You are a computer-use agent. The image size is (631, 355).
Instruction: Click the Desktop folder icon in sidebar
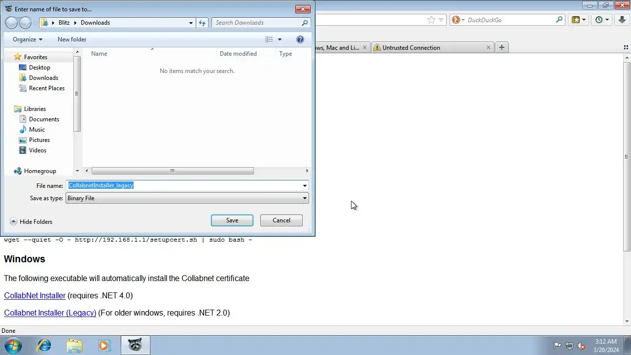click(23, 68)
